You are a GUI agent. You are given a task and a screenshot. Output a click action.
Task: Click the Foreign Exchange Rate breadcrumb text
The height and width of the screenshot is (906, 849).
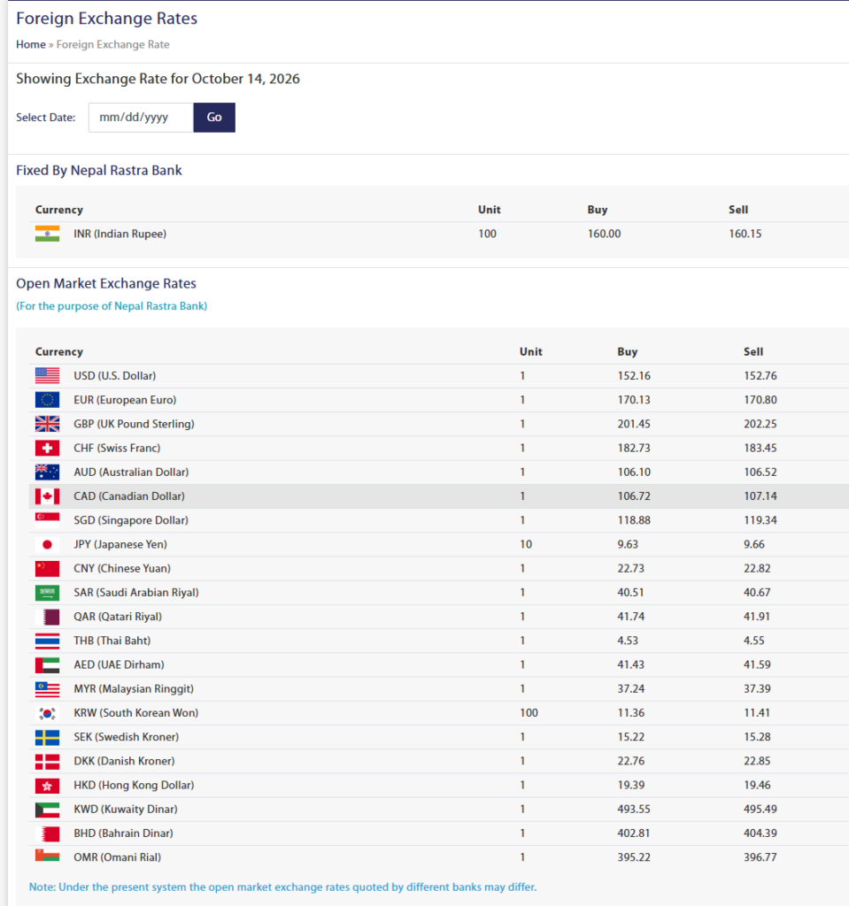pyautogui.click(x=112, y=44)
